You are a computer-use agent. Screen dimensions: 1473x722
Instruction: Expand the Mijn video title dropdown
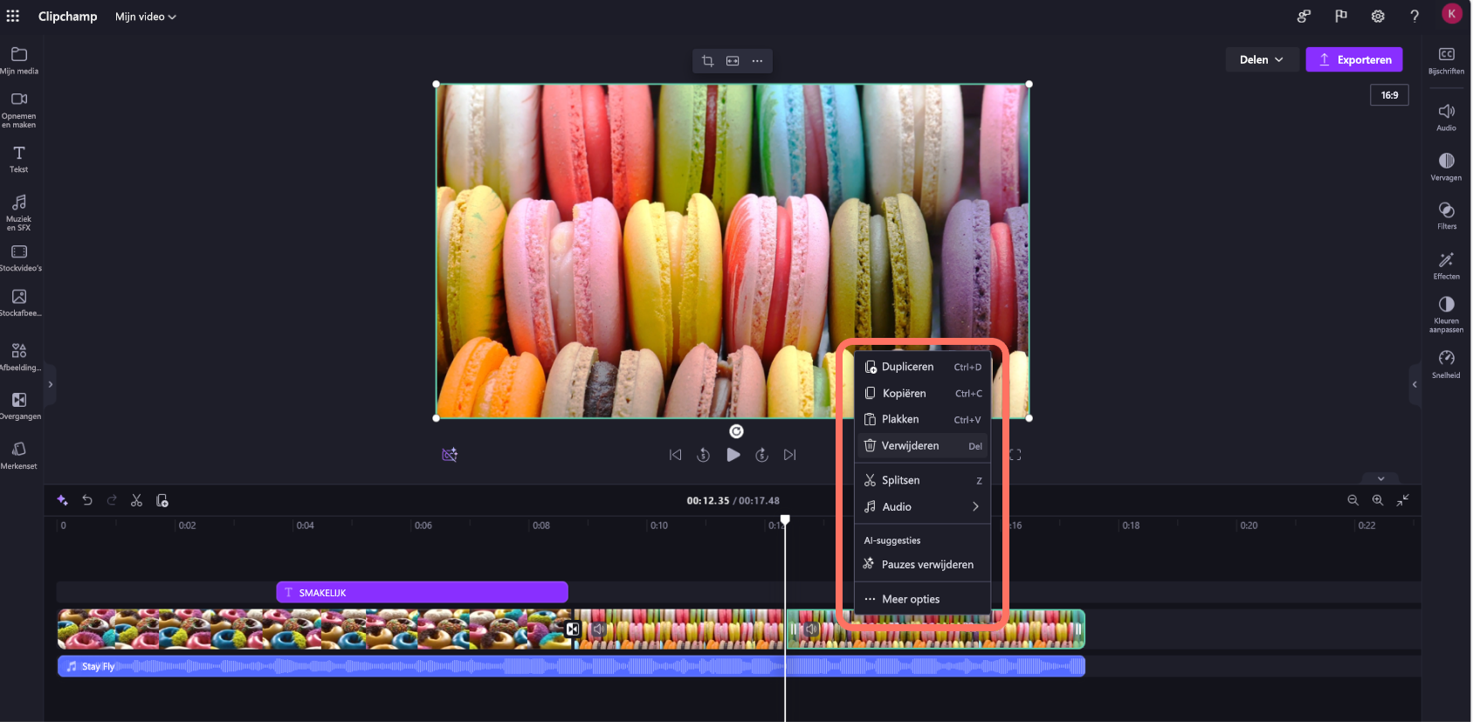(x=146, y=17)
